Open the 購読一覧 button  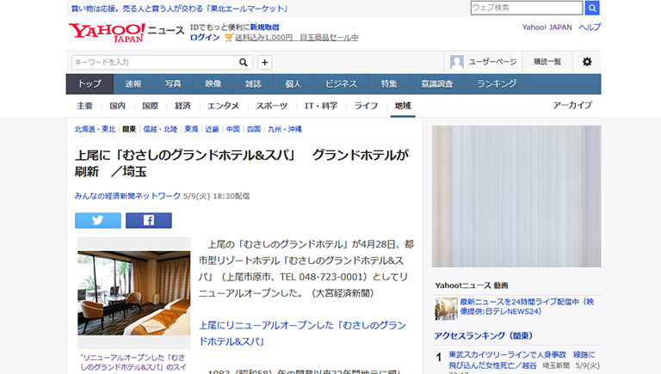click(x=547, y=62)
